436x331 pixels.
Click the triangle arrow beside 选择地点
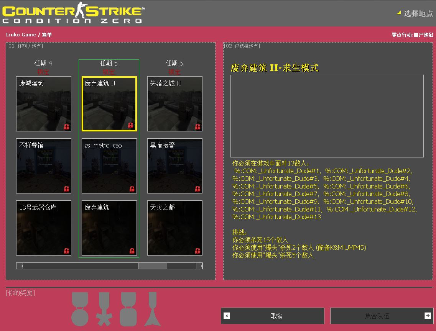398,12
